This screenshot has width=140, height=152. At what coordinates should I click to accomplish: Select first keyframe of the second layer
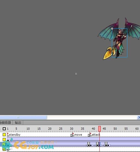tap(8, 140)
